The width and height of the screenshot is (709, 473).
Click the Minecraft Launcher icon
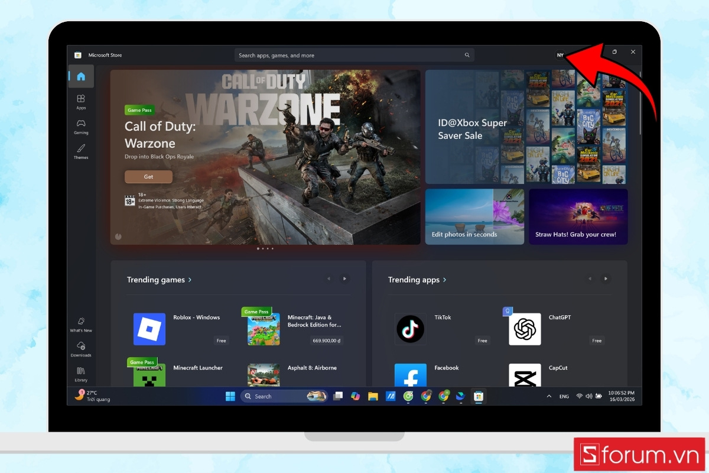[x=149, y=375]
